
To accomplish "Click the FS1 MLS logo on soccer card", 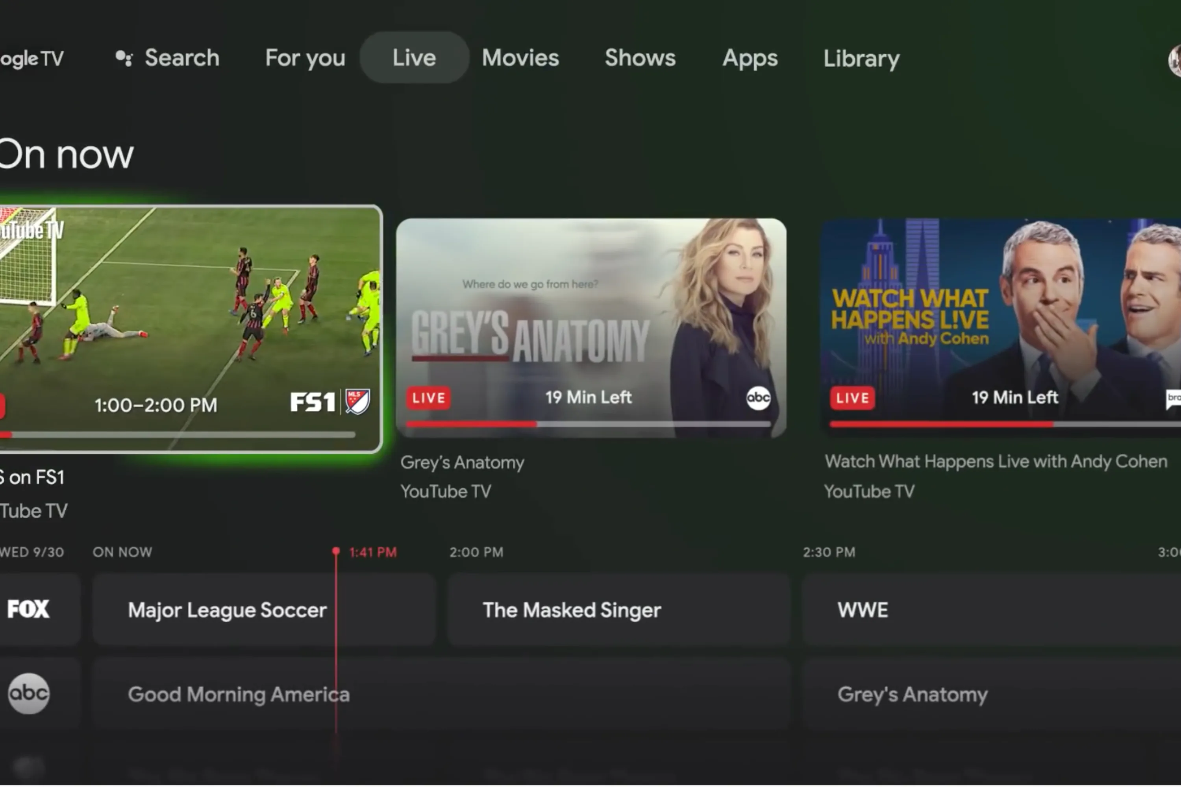I will tap(330, 401).
